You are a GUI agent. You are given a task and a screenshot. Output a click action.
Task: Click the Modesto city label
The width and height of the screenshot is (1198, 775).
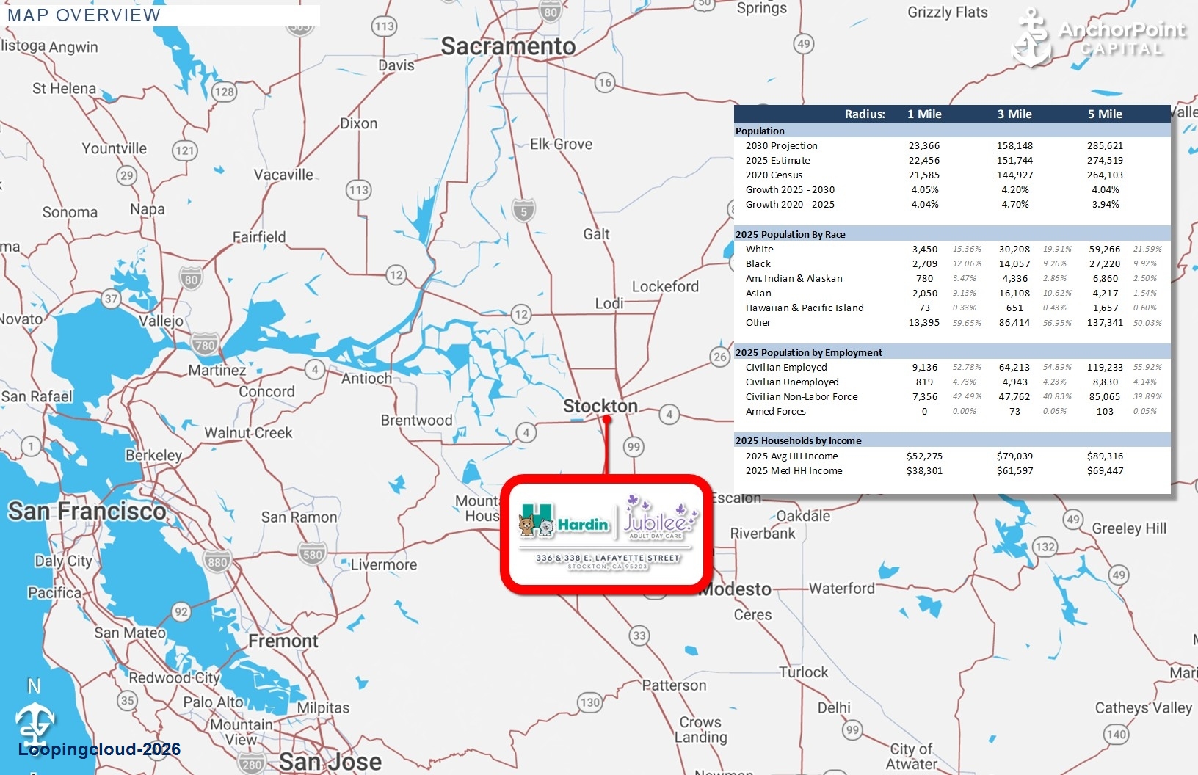point(736,589)
